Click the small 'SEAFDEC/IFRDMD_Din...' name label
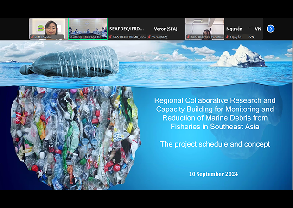The image size is (293, 208). pyautogui.click(x=129, y=37)
